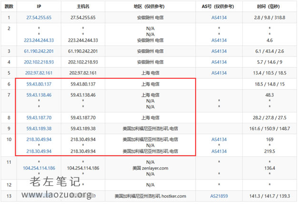This screenshot has width=299, height=204.
Task: Click the 161.6 / 150.9 / 148.7 time cell
Action: [269, 128]
